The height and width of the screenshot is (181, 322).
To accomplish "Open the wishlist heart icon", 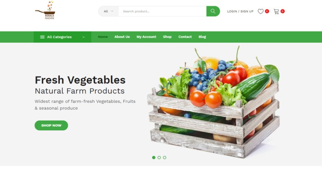I will click(261, 11).
